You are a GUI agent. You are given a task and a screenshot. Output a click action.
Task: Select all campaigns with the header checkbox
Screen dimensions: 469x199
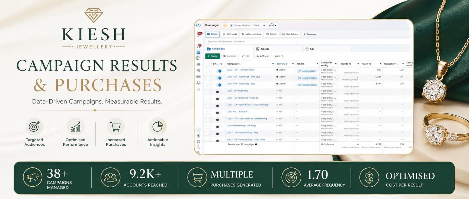pyautogui.click(x=208, y=64)
